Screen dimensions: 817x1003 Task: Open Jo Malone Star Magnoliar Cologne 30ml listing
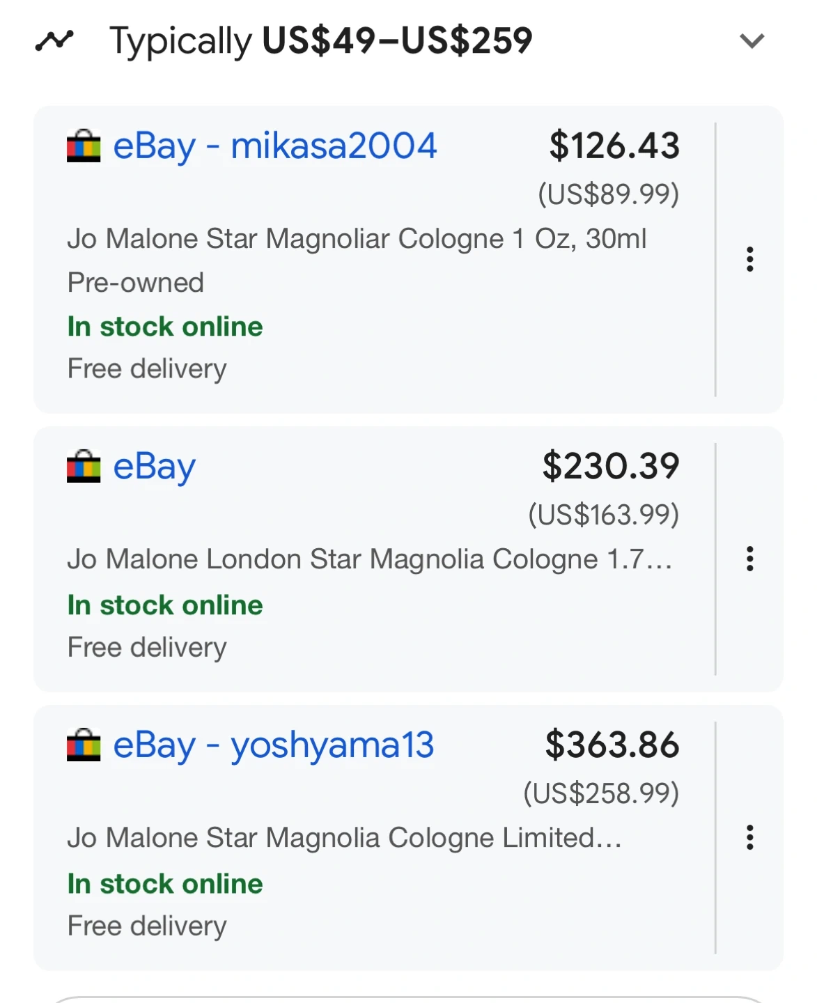357,239
